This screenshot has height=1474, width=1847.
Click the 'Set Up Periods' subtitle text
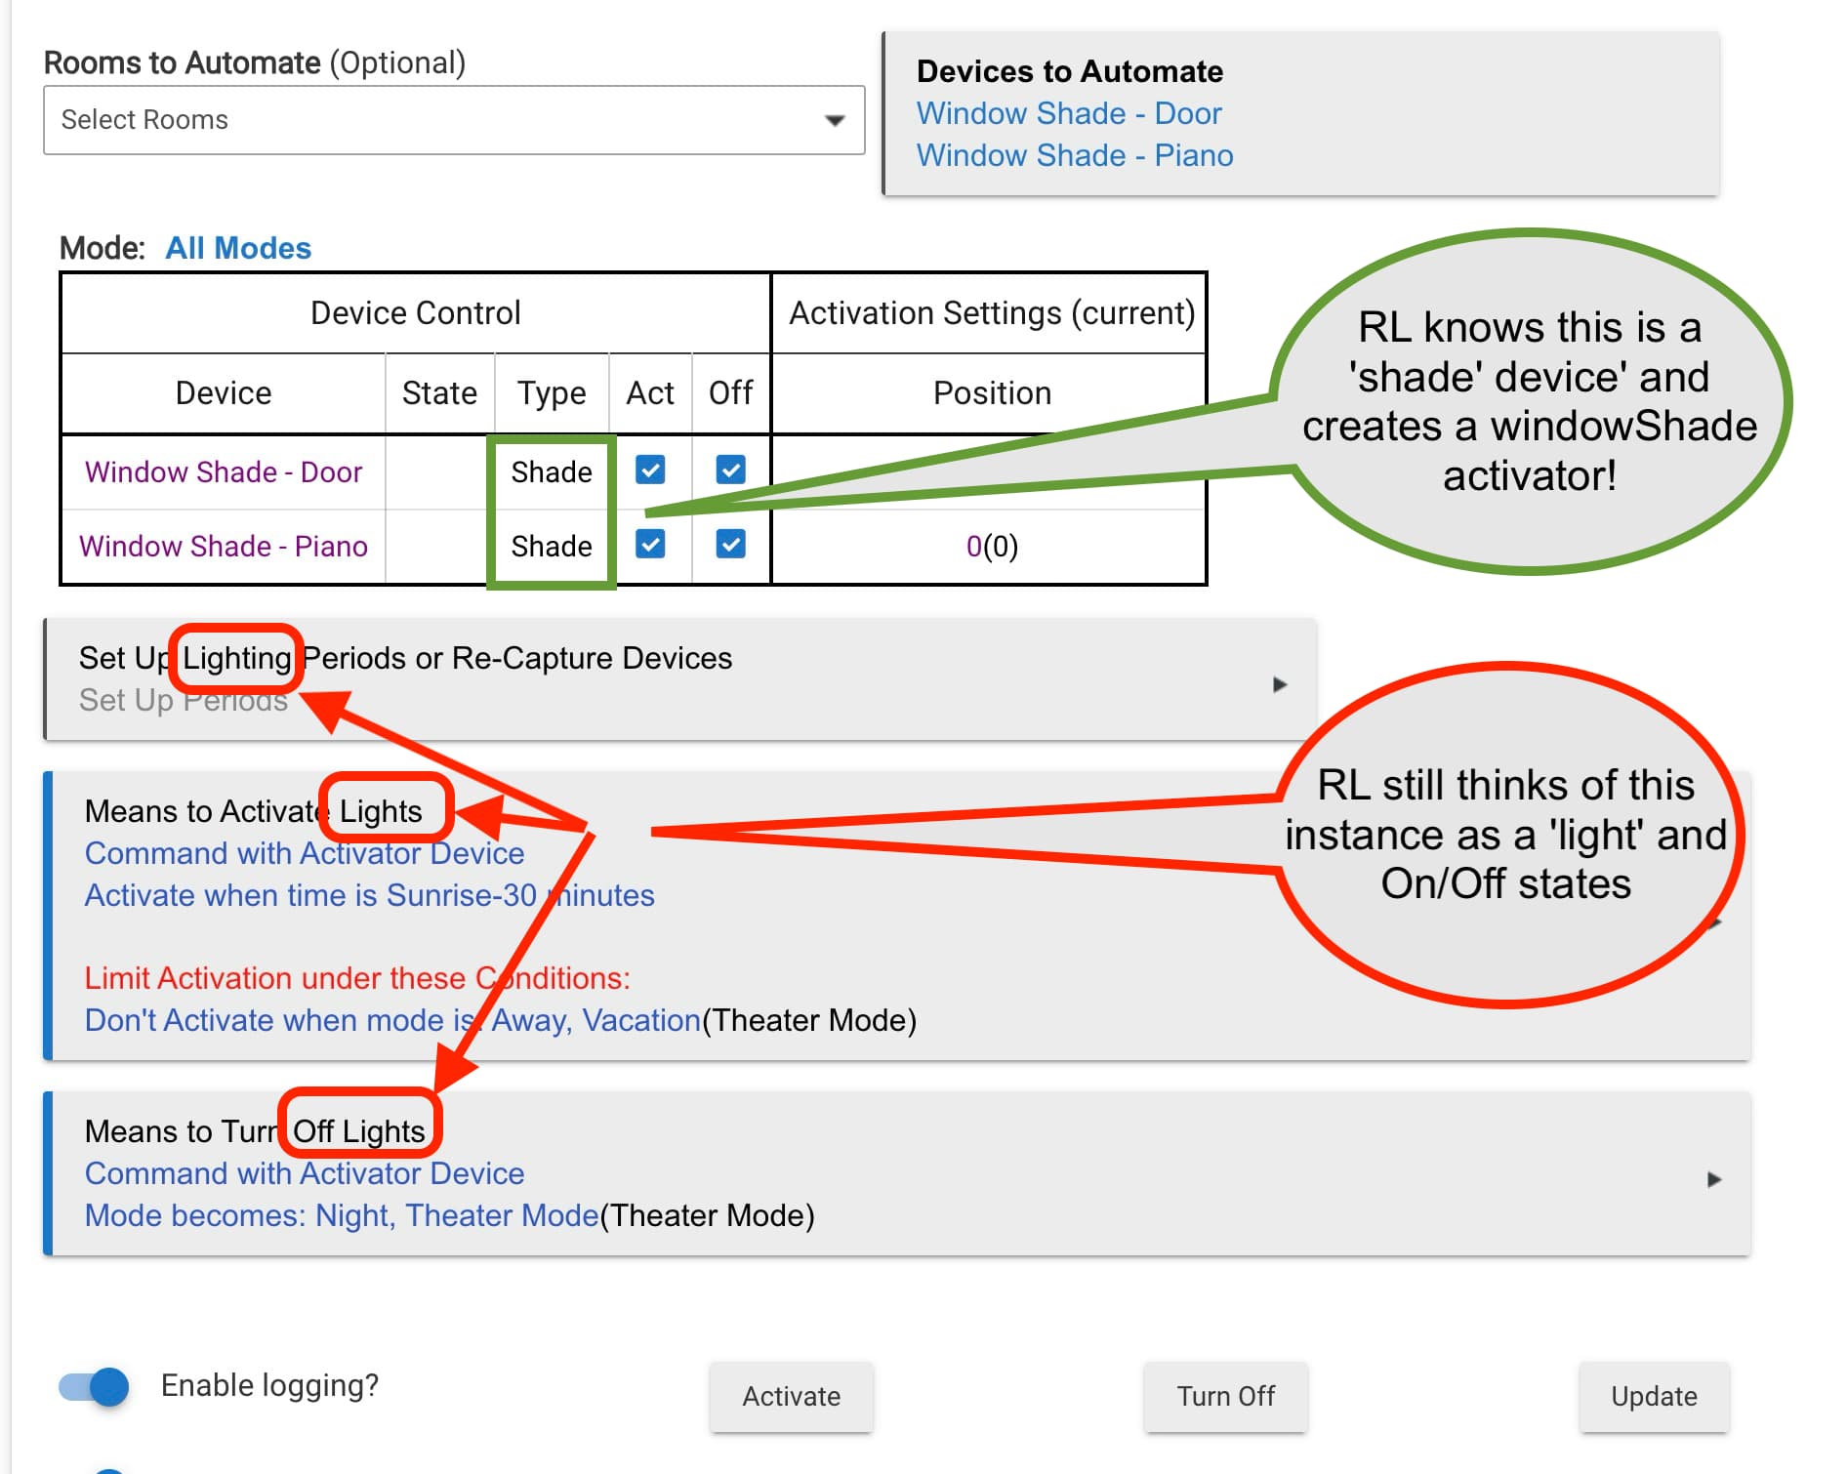[x=184, y=700]
